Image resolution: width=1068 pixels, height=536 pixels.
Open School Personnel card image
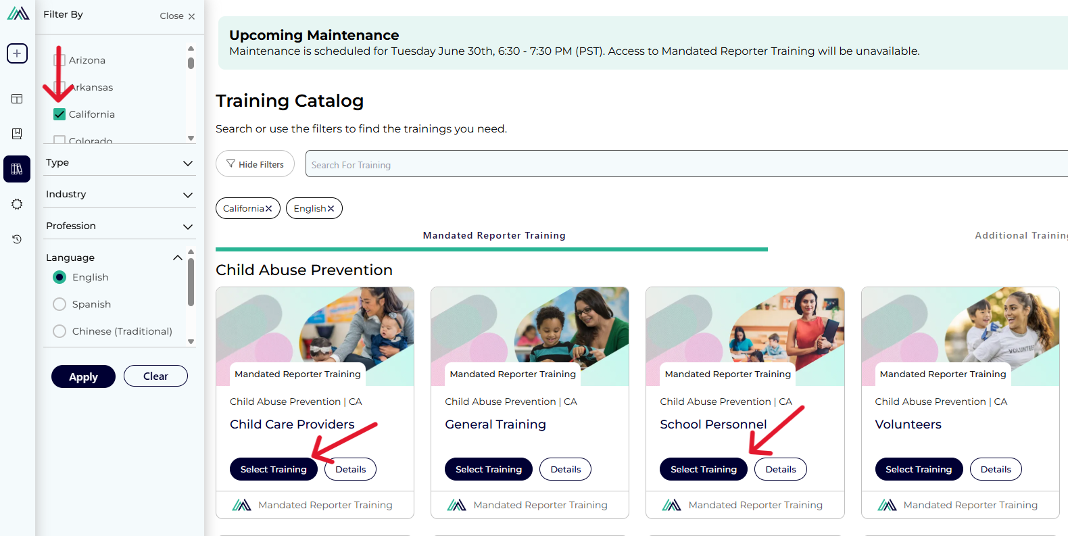(x=745, y=337)
